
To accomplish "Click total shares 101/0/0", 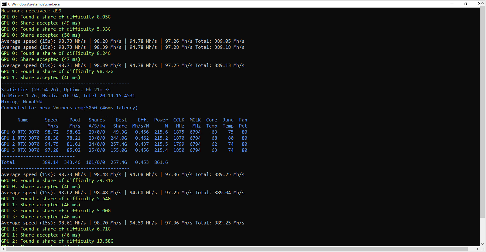I will (x=95, y=162).
